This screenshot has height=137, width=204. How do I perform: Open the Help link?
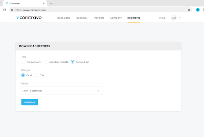pos(162,18)
